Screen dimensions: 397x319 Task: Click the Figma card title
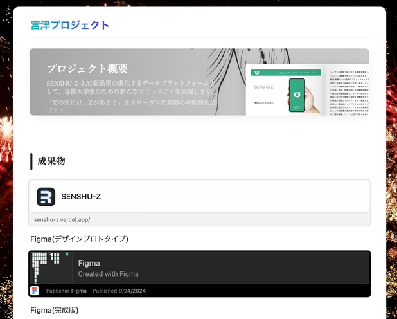[x=89, y=264]
